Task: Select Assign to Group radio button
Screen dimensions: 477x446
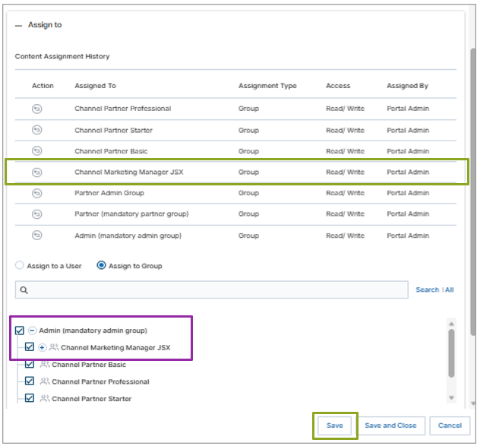Action: coord(101,265)
